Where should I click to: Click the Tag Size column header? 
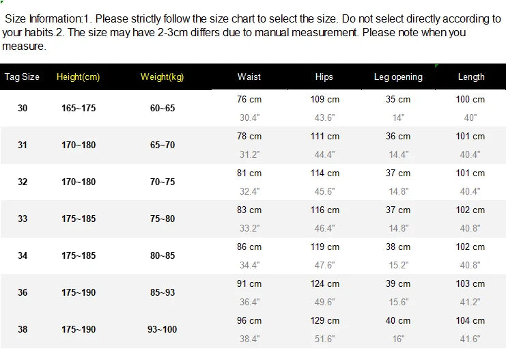pos(23,77)
